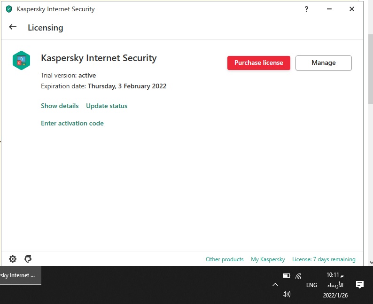Open help with the question mark icon
This screenshot has height=304, width=373.
coord(306,9)
